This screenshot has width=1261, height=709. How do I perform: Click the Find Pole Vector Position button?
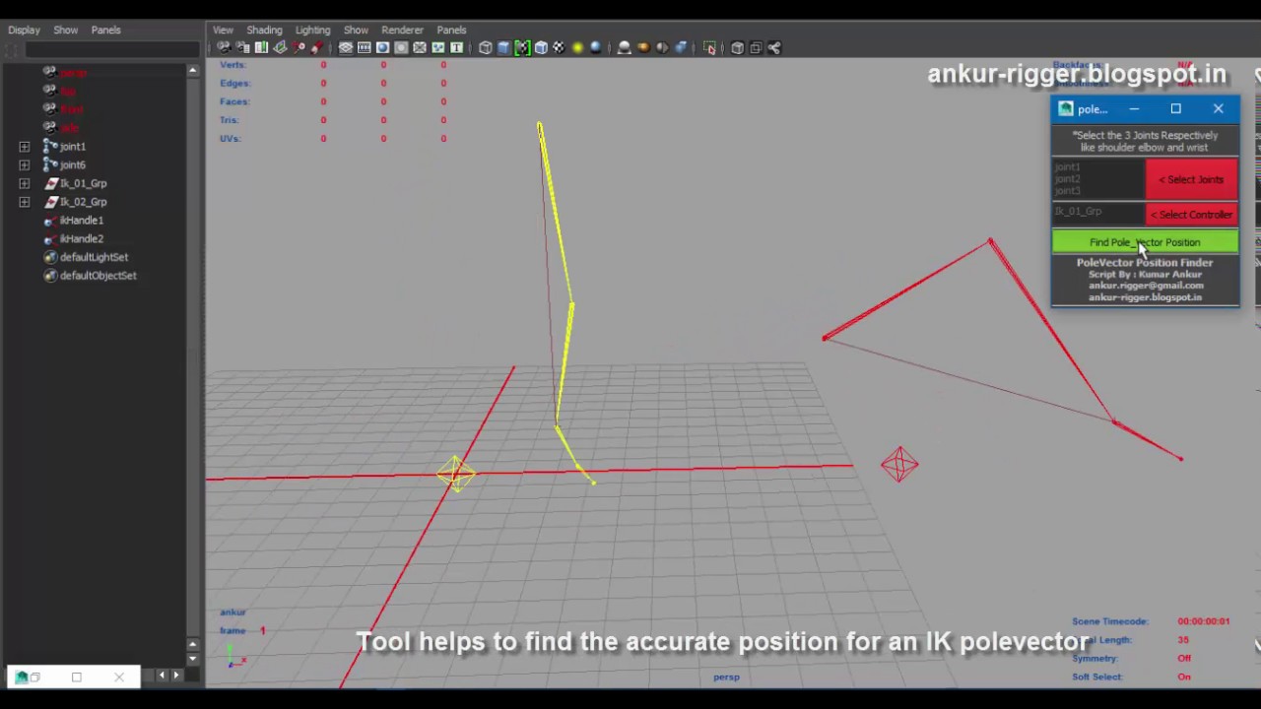(1145, 242)
